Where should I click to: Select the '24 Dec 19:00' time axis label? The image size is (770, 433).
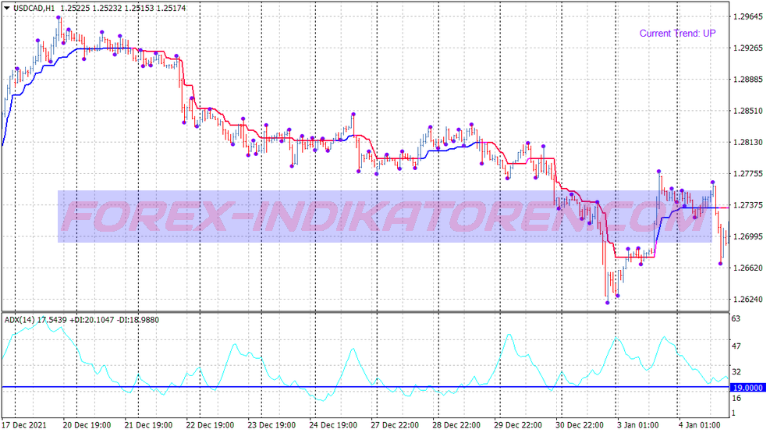[x=333, y=425]
